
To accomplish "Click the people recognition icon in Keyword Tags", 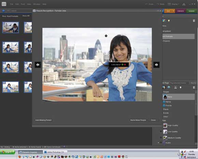I will (175, 87).
